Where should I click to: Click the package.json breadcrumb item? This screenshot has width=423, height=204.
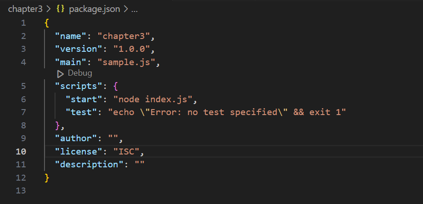click(x=95, y=9)
